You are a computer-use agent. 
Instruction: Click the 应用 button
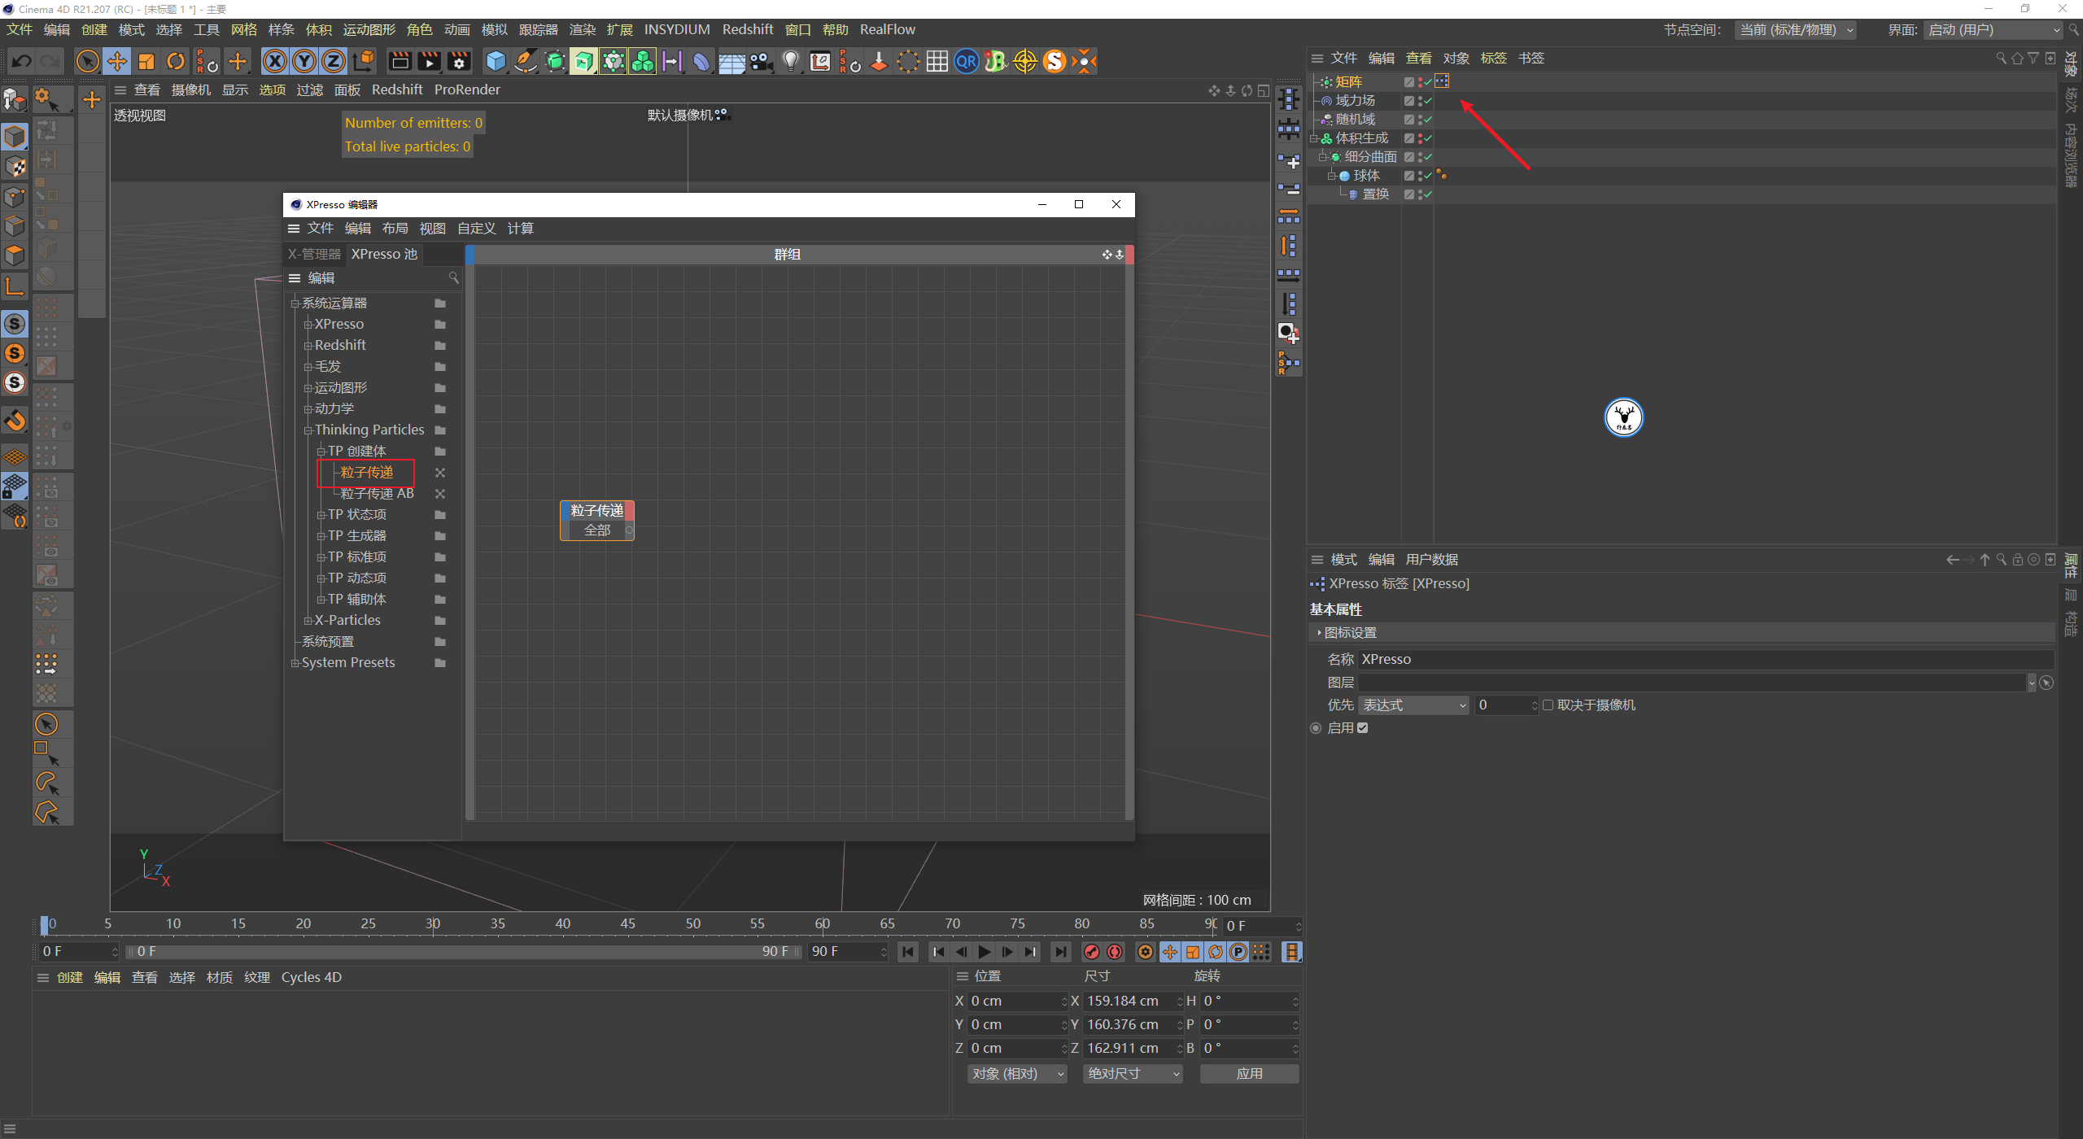coord(1249,1074)
